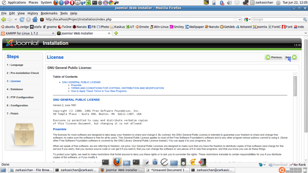This screenshot has height=173, width=308.
Task: Jump to Preamble in table of contents
Action: [76, 85]
